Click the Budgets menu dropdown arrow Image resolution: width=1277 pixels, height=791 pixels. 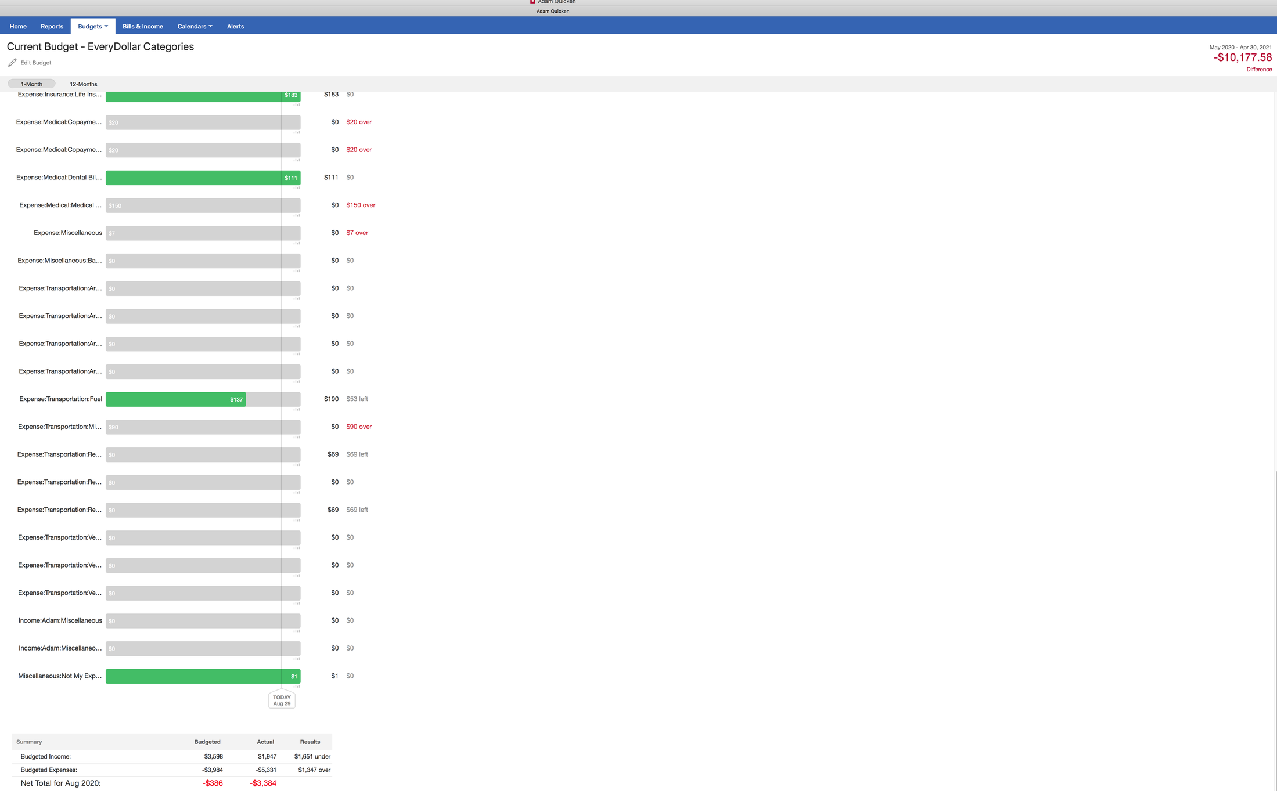pos(106,26)
